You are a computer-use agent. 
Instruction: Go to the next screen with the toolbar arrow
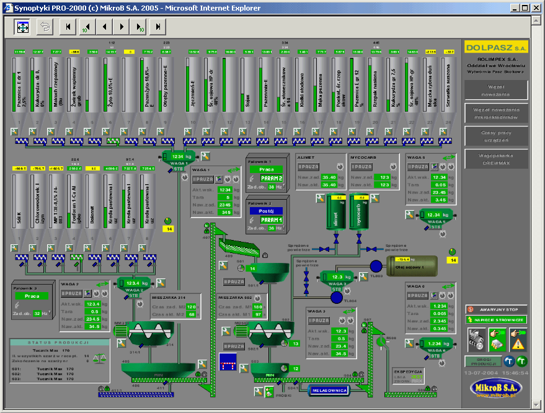[122, 27]
